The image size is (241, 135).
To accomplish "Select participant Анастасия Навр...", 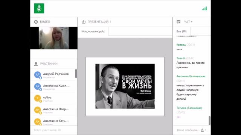I will tap(53, 110).
